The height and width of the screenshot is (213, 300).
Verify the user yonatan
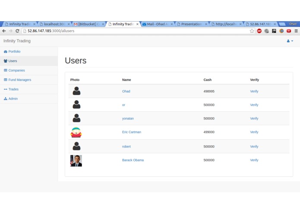(254, 119)
